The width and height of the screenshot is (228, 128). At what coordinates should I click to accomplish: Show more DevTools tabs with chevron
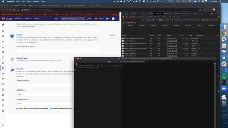tap(201, 14)
